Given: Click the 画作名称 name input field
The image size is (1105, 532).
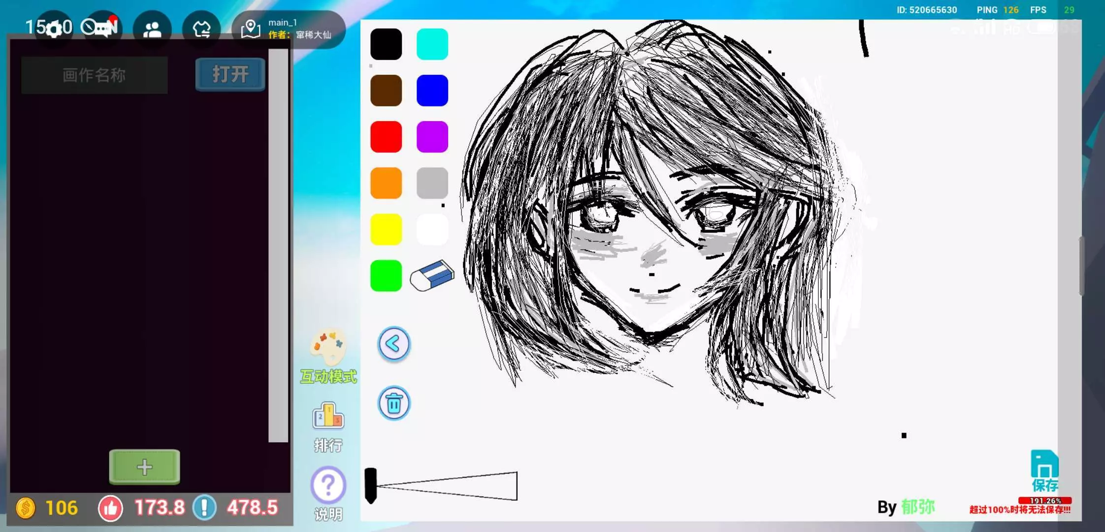Looking at the screenshot, I should point(94,75).
